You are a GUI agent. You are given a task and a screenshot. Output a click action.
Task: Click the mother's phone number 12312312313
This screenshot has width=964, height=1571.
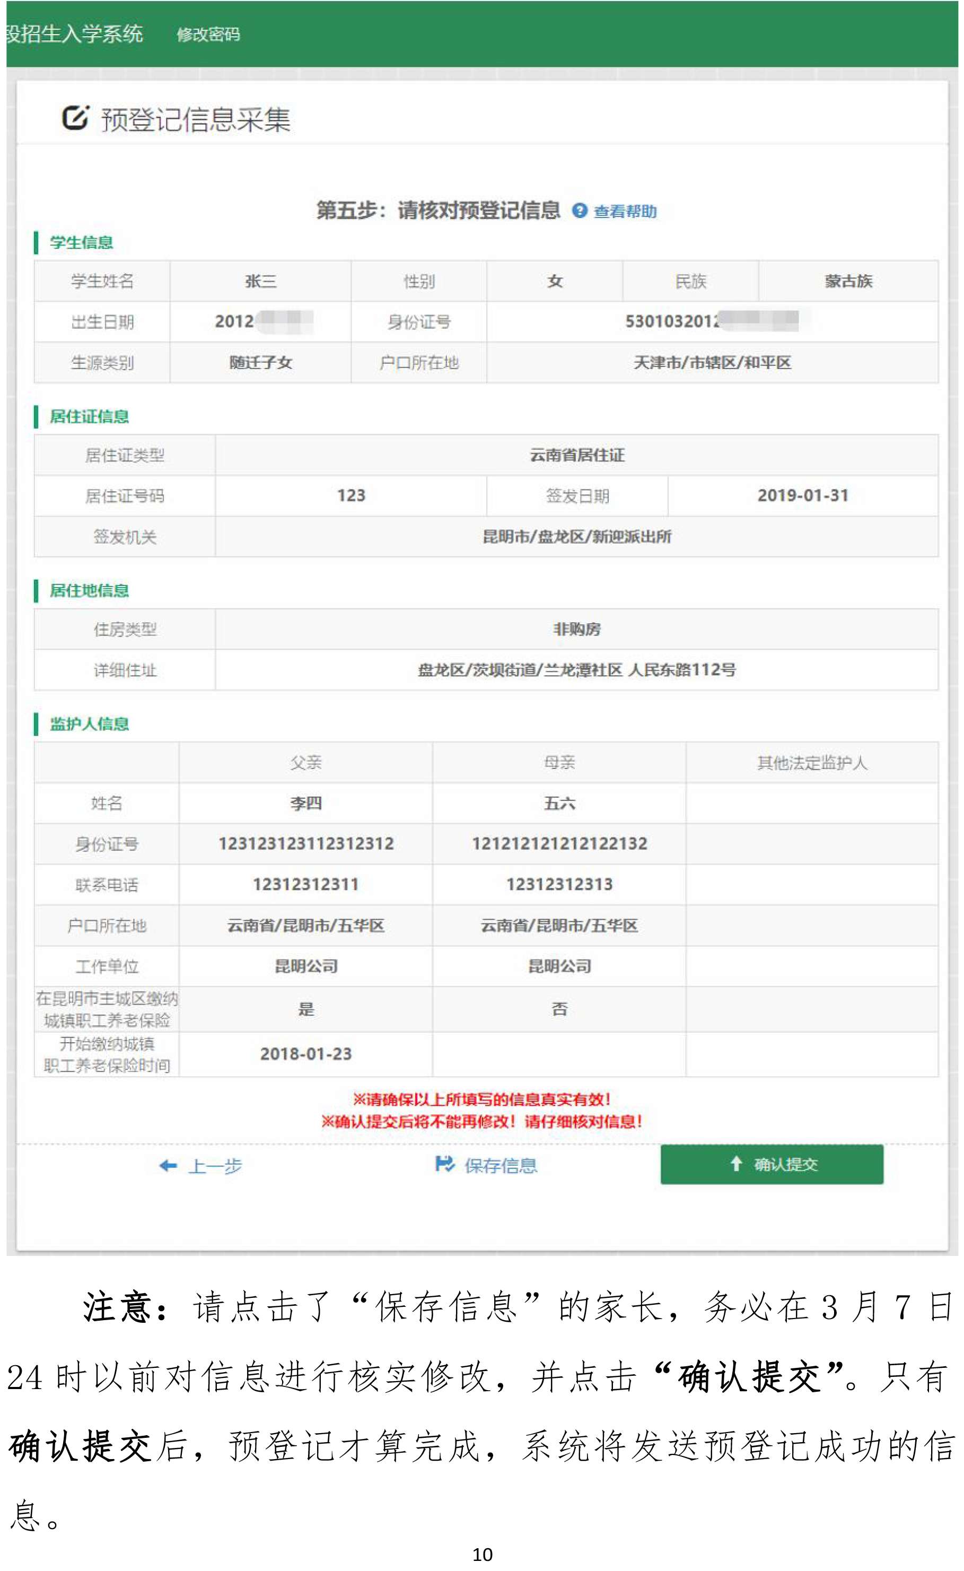[559, 884]
